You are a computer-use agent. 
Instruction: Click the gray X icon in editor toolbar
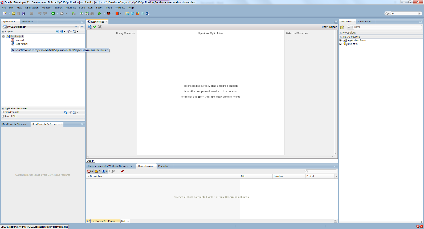point(100,27)
